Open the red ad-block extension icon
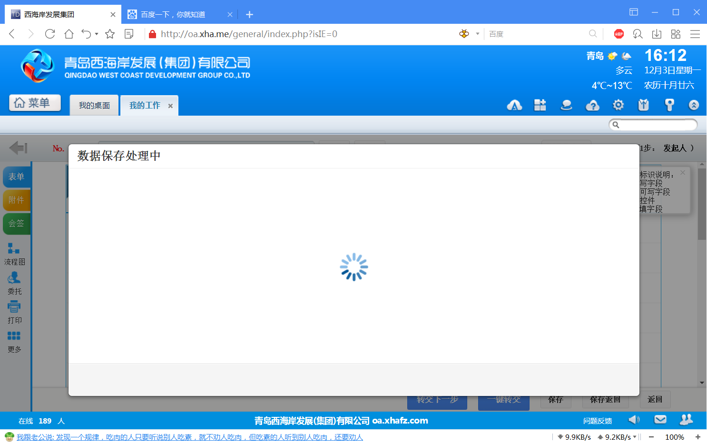This screenshot has width=707, height=444. tap(619, 34)
